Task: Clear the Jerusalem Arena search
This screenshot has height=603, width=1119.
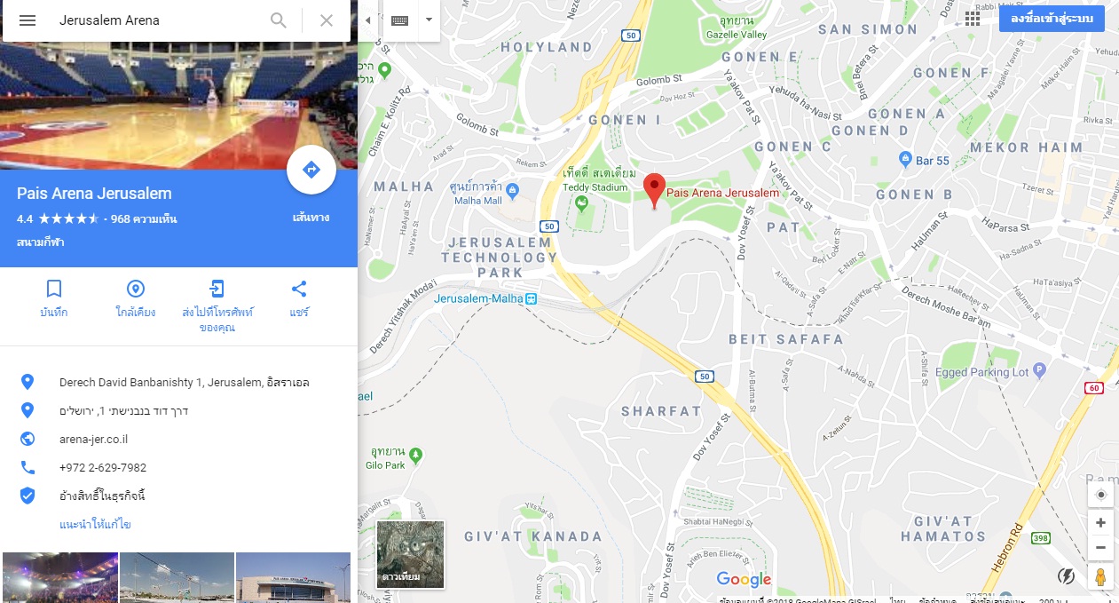Action: pyautogui.click(x=327, y=20)
